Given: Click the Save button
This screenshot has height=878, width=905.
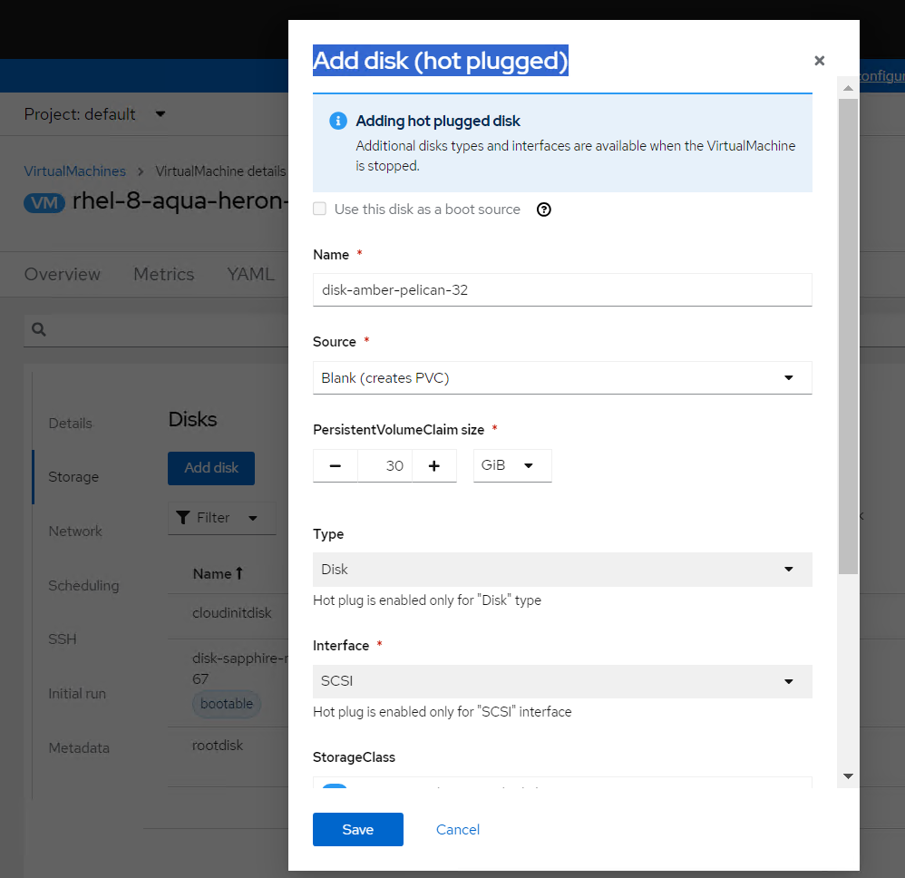Looking at the screenshot, I should coord(357,829).
